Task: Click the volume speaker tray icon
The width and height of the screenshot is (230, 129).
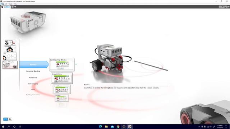Action: pyautogui.click(x=211, y=127)
